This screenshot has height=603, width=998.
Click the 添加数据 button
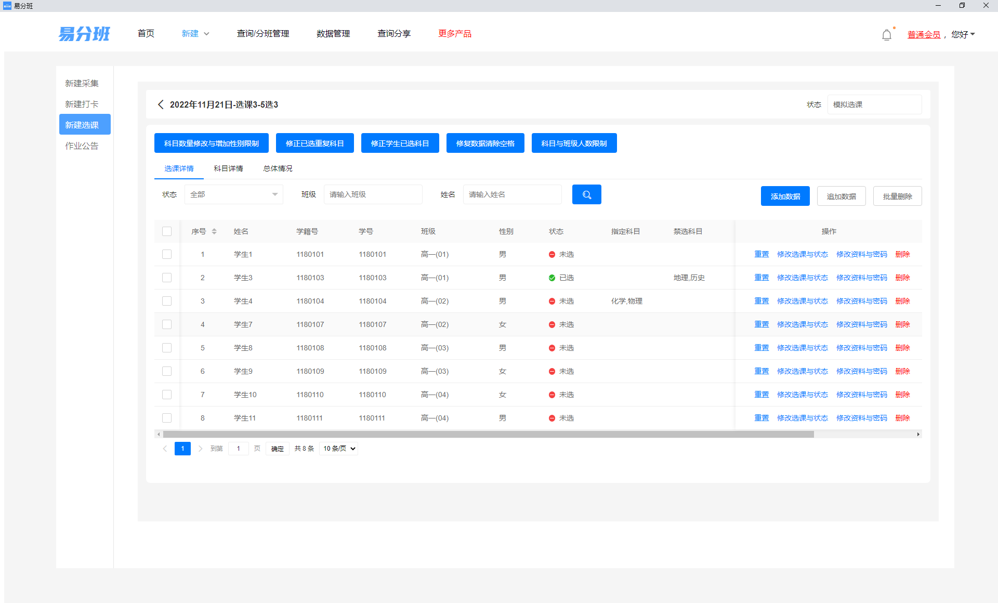(x=785, y=196)
